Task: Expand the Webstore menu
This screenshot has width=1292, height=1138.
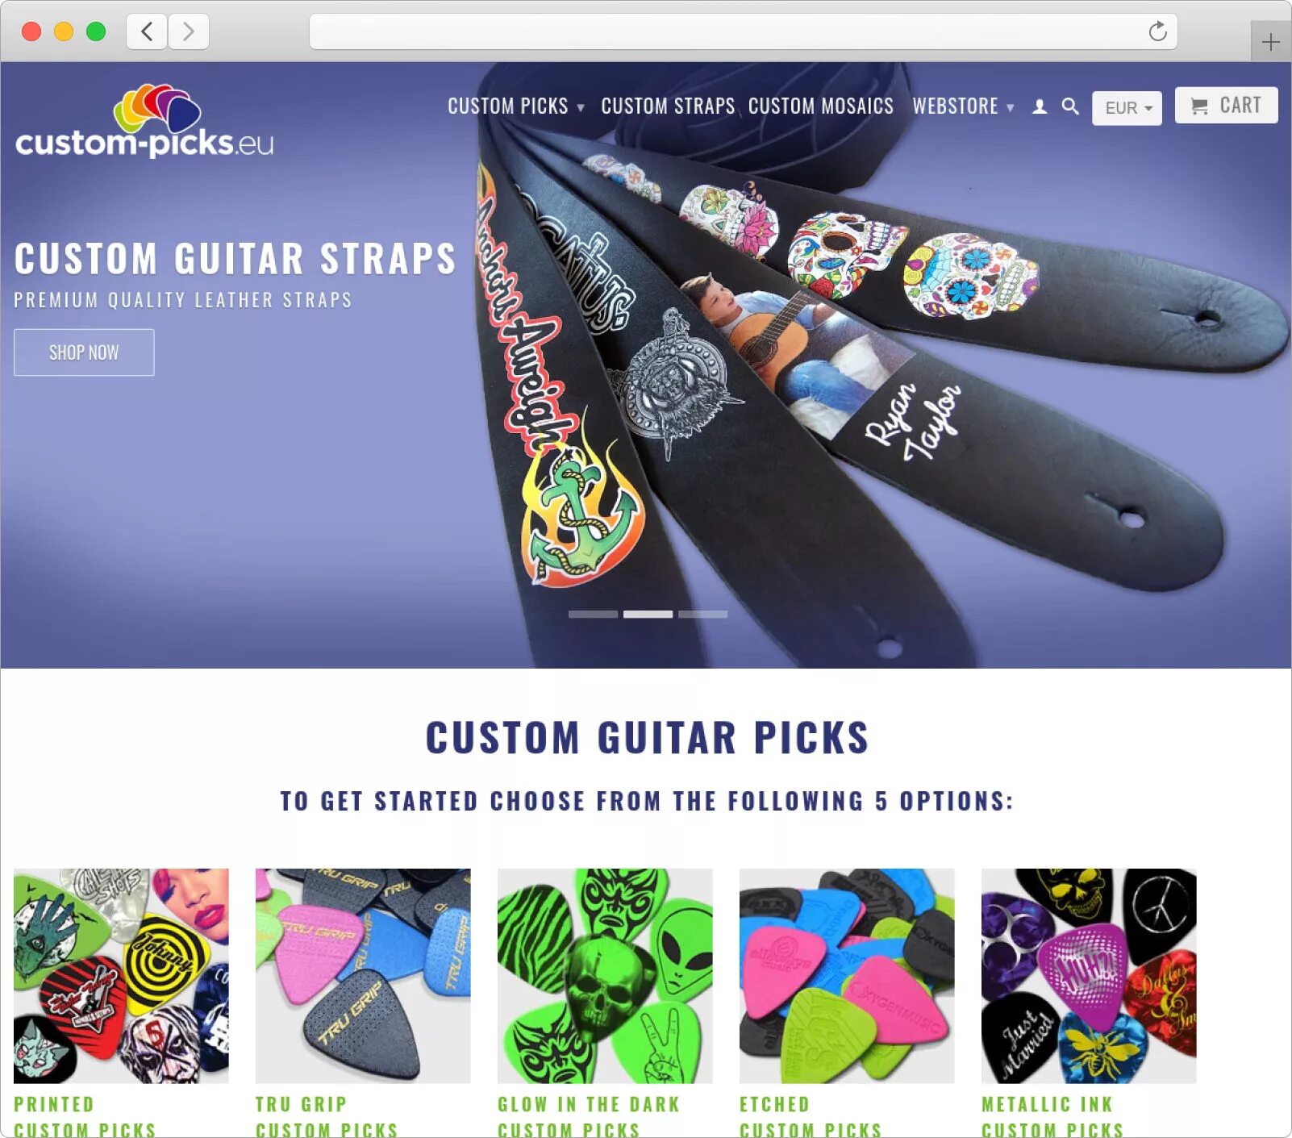Action: (963, 106)
